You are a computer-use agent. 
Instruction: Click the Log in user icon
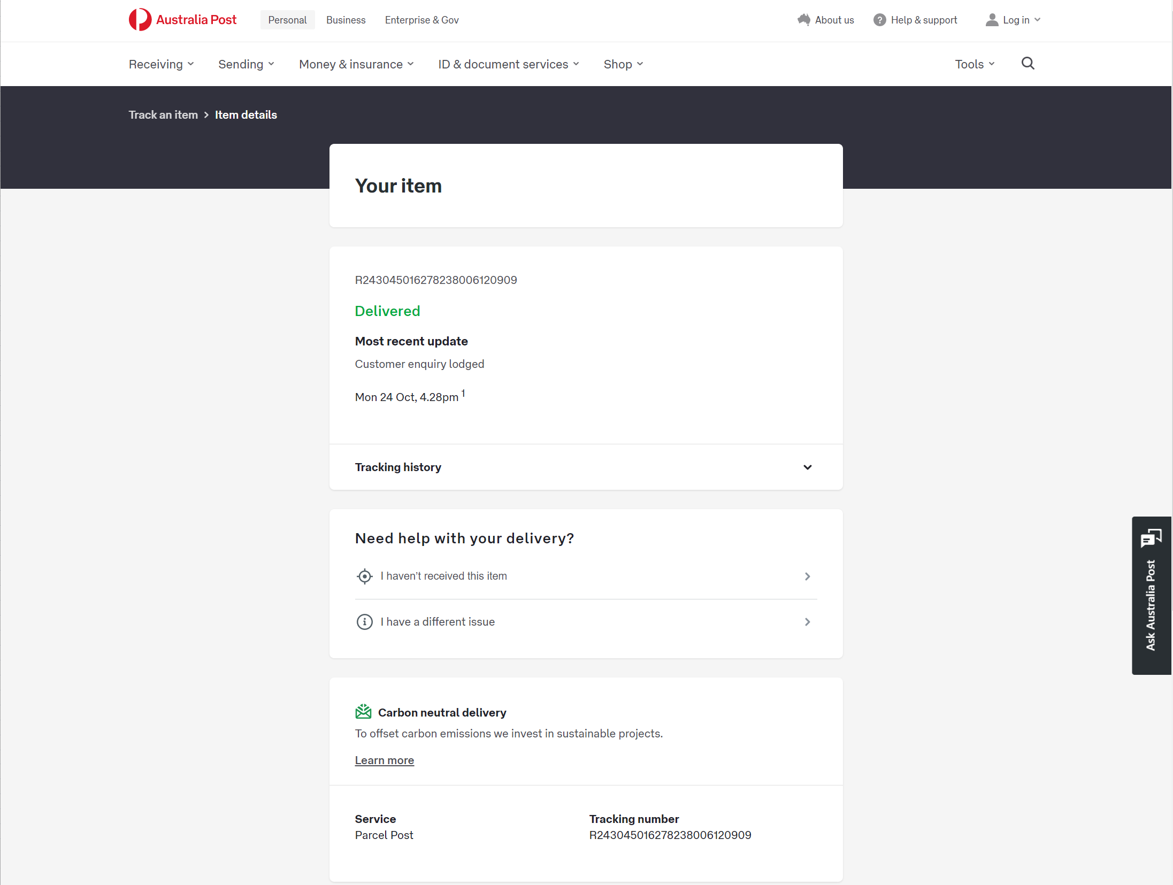click(992, 20)
